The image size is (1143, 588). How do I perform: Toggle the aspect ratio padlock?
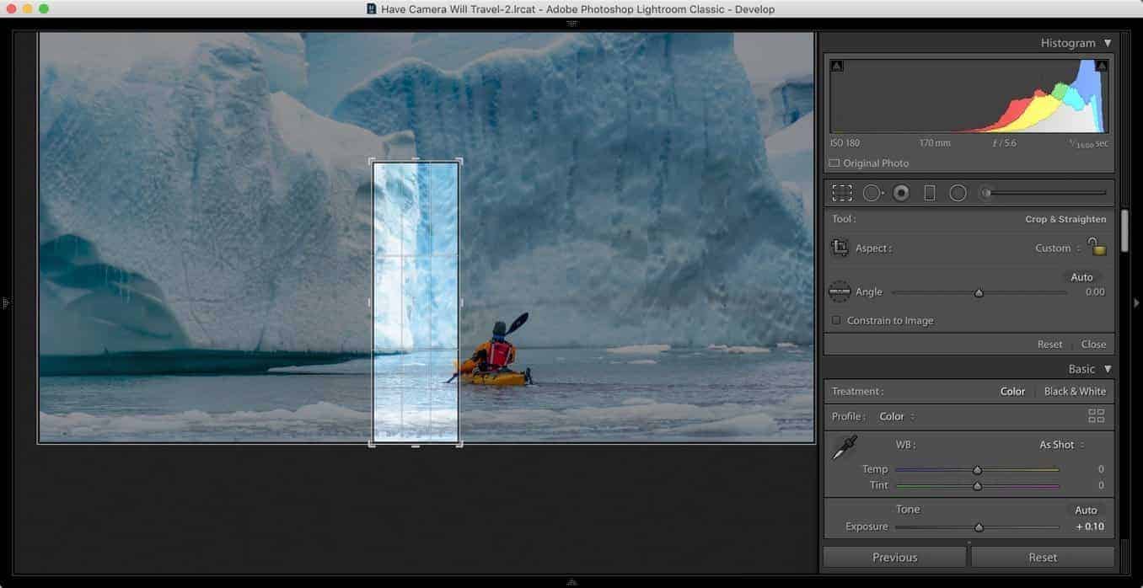[1096, 246]
